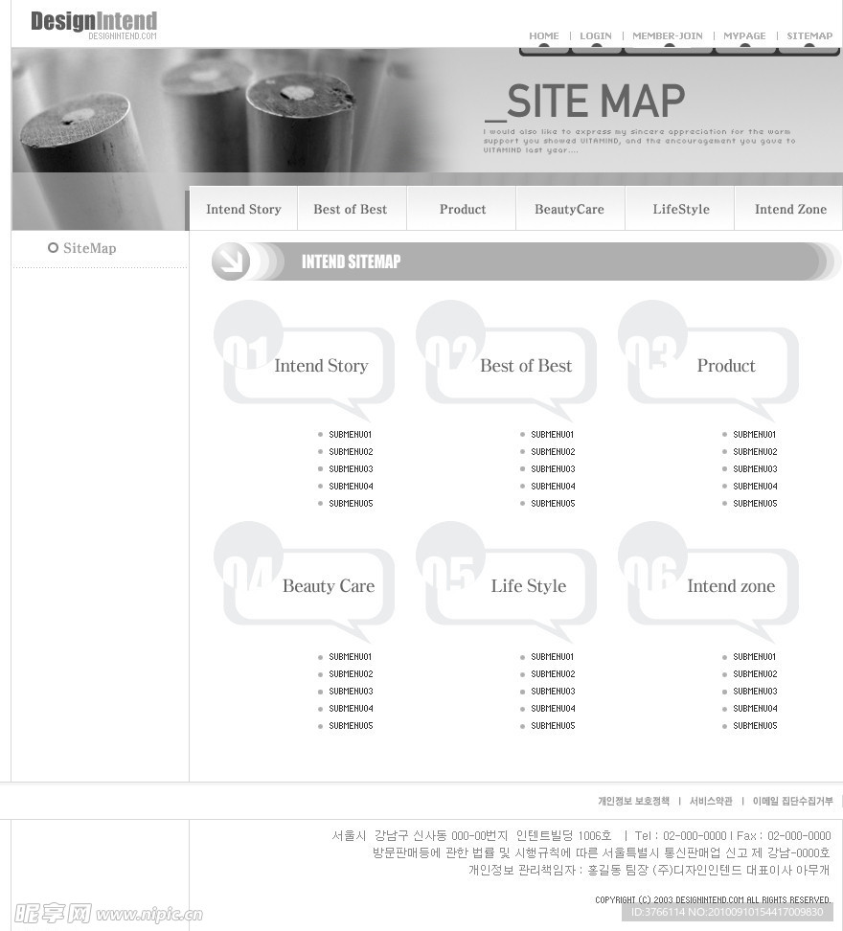Viewport: 843px width, 931px height.
Task: Click SUBMENU04 under Product
Action: pos(755,487)
